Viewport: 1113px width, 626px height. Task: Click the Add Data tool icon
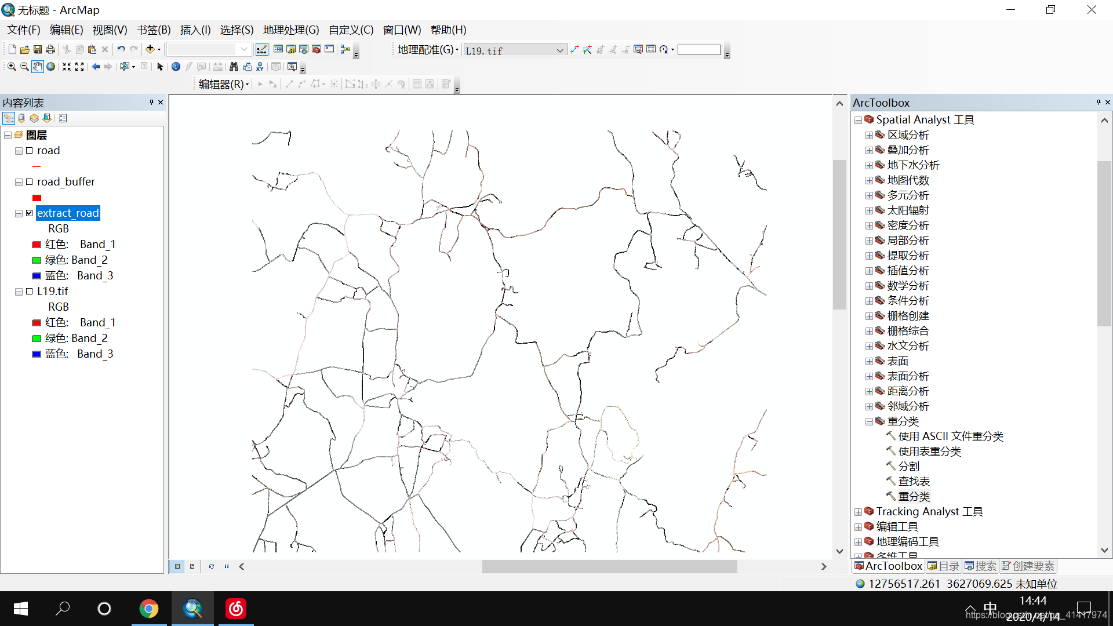tap(150, 50)
